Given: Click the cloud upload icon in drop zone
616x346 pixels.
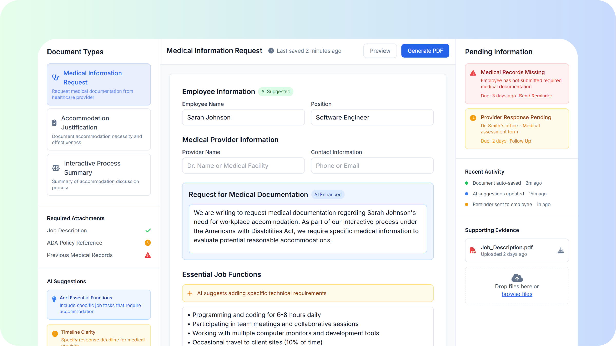Looking at the screenshot, I should [x=517, y=278].
